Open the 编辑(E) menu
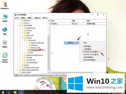126x94 pixels. pos(23,18)
